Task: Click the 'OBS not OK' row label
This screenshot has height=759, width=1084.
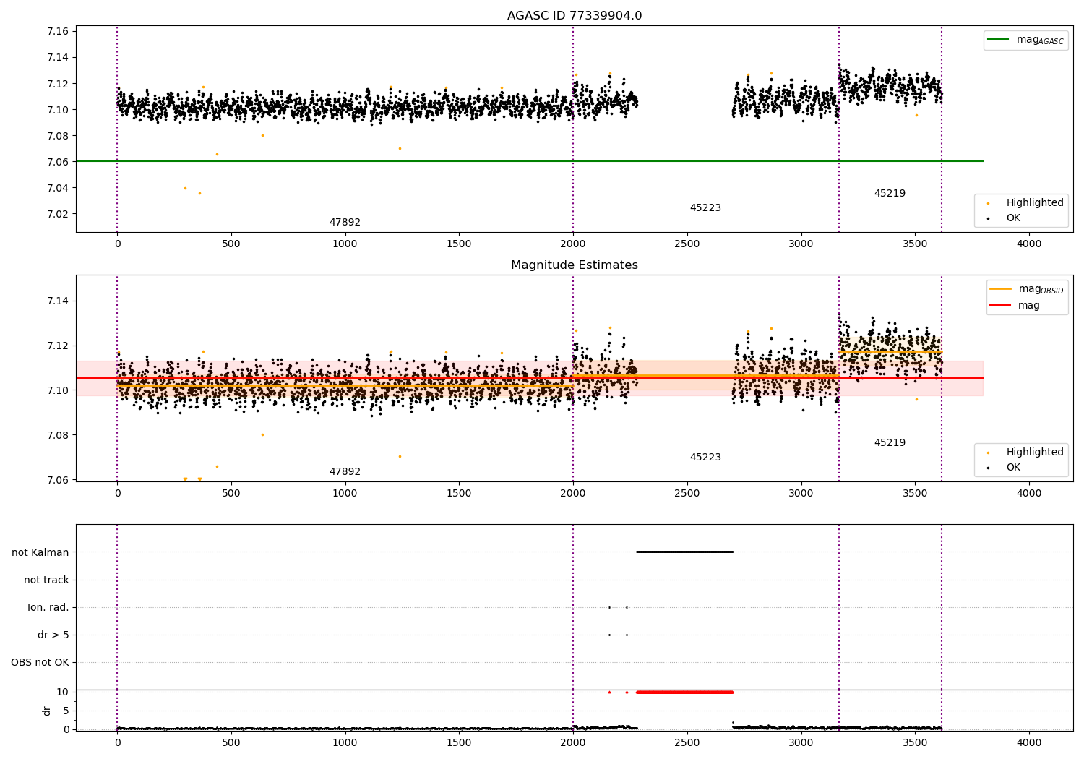Action: [40, 663]
